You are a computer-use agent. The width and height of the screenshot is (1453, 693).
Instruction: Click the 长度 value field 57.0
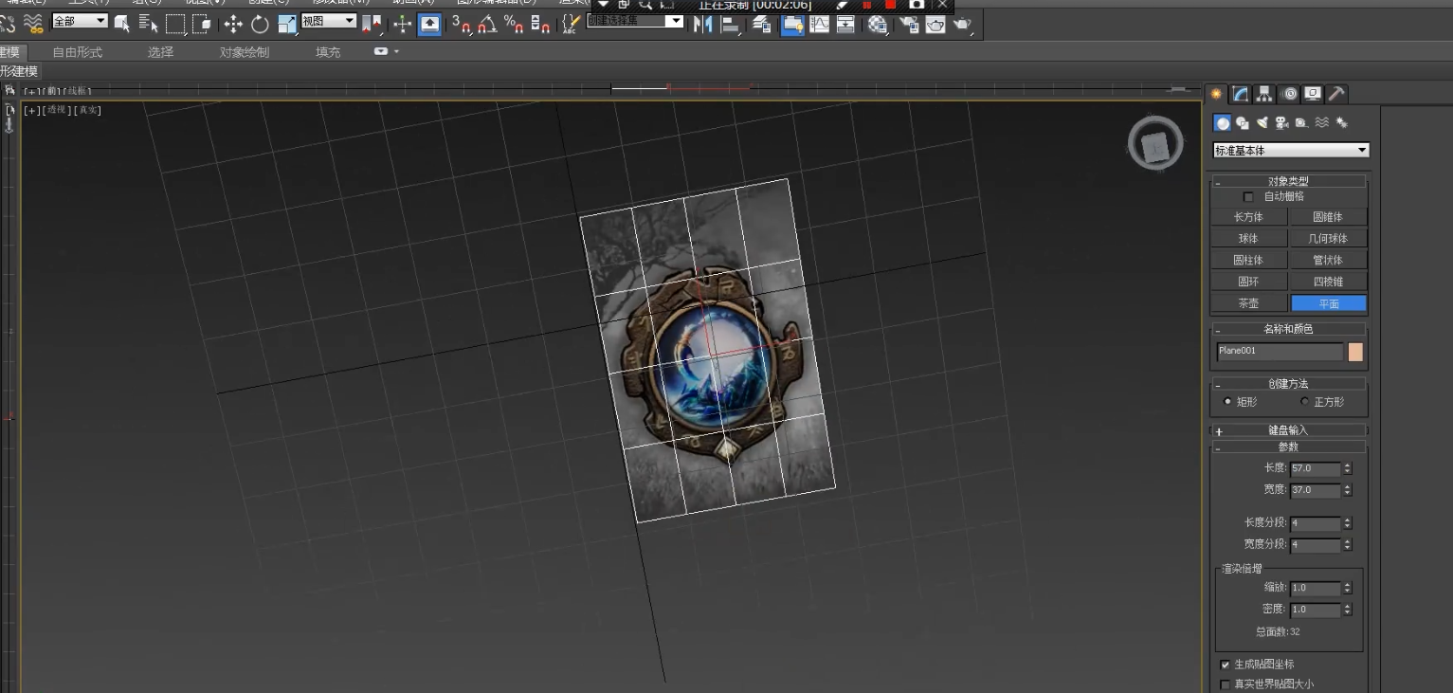1316,469
